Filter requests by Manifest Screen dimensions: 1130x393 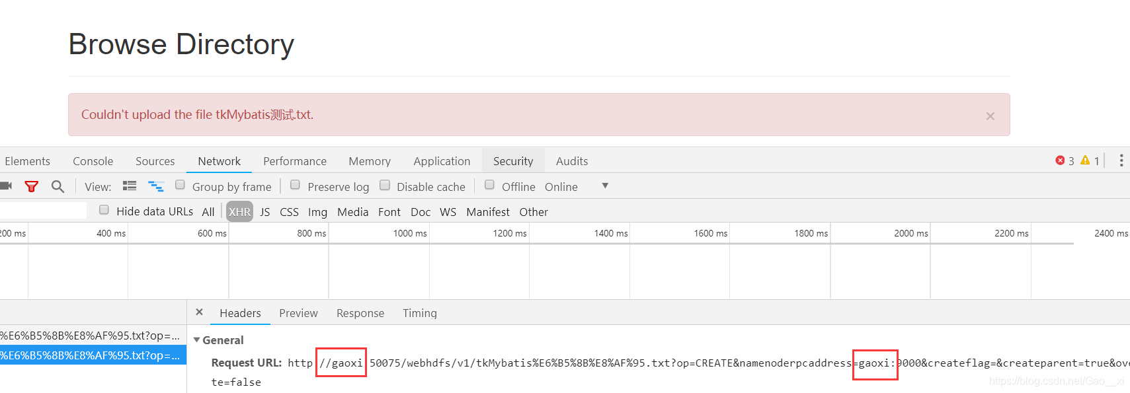point(488,212)
